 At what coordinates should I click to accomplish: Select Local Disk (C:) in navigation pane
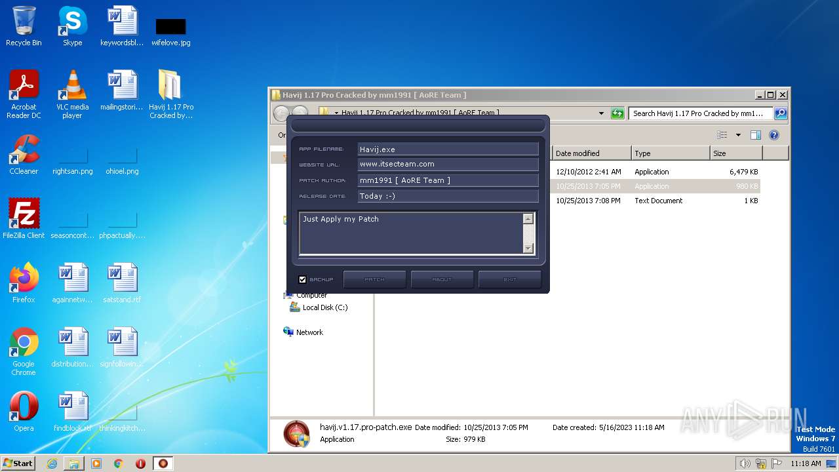pos(319,307)
